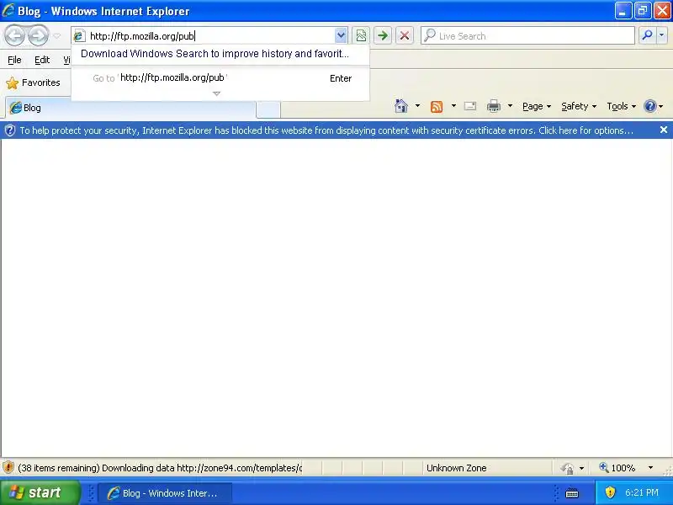
Task: Click the information bar shield icon
Action: 9,130
